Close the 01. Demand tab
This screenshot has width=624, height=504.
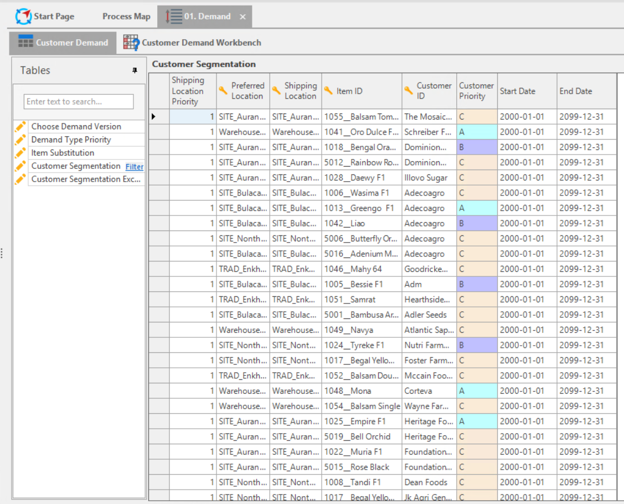(x=243, y=17)
